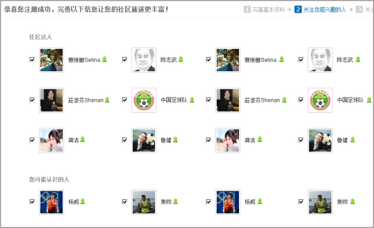Toggle the second 龚洁 checkbox
Viewport: 374px width, 228px height.
tap(208, 140)
